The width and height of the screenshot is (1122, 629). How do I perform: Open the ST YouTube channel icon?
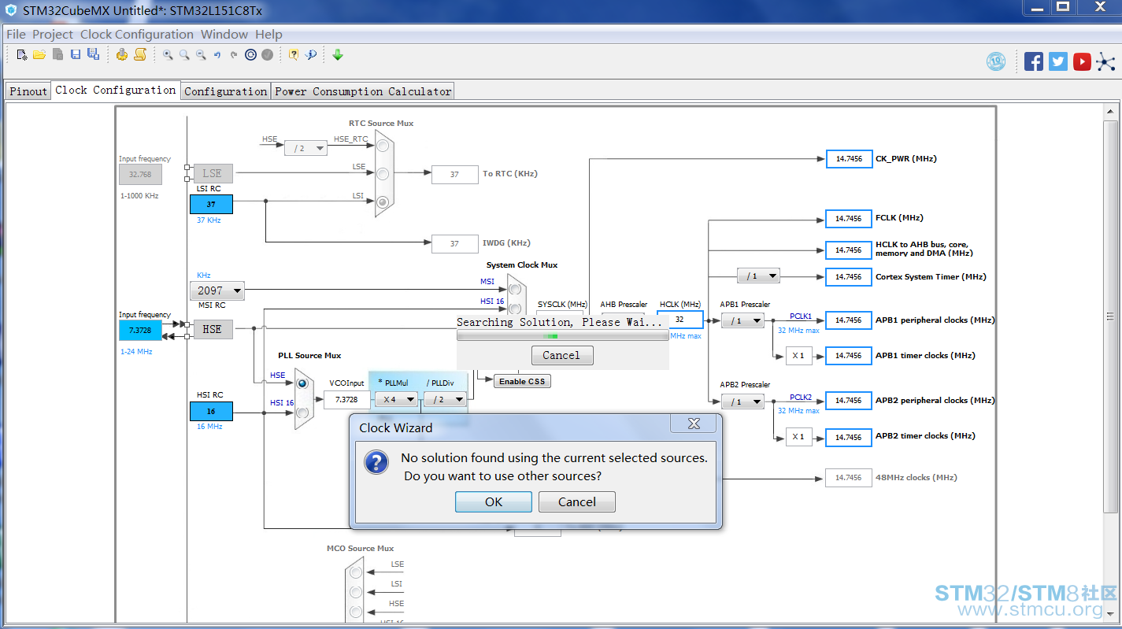click(x=1083, y=61)
